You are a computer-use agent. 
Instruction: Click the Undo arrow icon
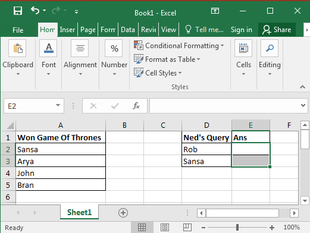pos(35,10)
